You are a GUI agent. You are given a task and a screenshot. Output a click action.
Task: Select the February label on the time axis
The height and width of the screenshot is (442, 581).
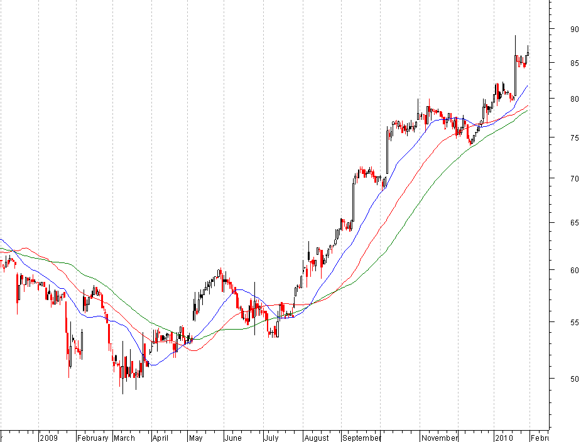tap(92, 438)
